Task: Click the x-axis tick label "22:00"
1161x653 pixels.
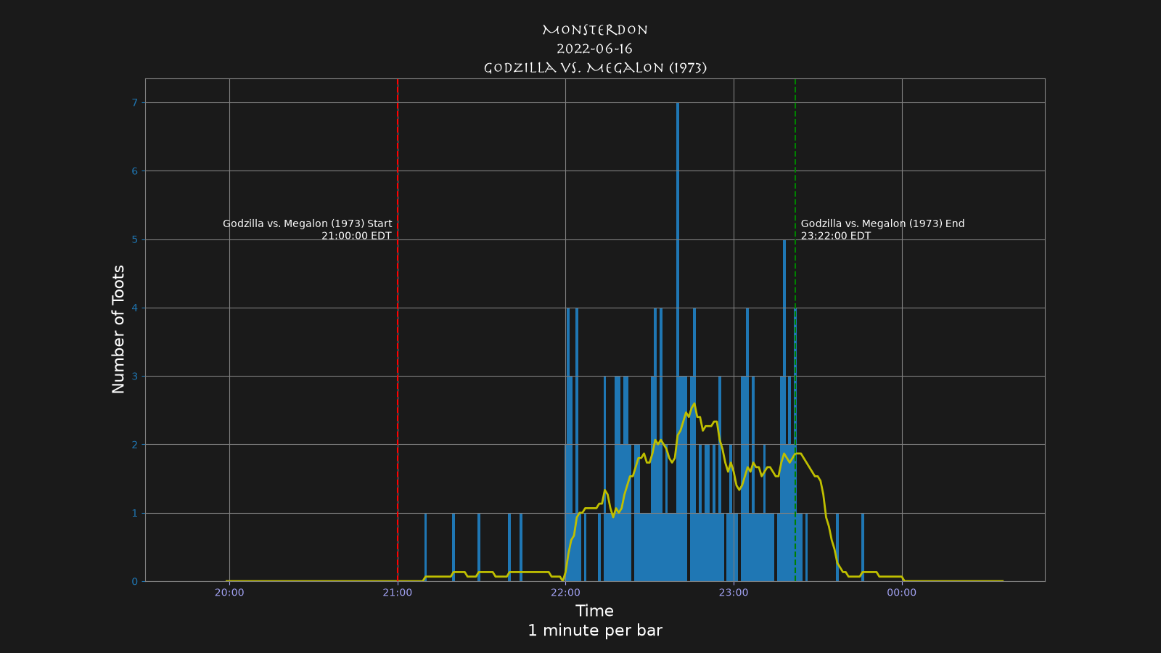Action: tap(565, 593)
